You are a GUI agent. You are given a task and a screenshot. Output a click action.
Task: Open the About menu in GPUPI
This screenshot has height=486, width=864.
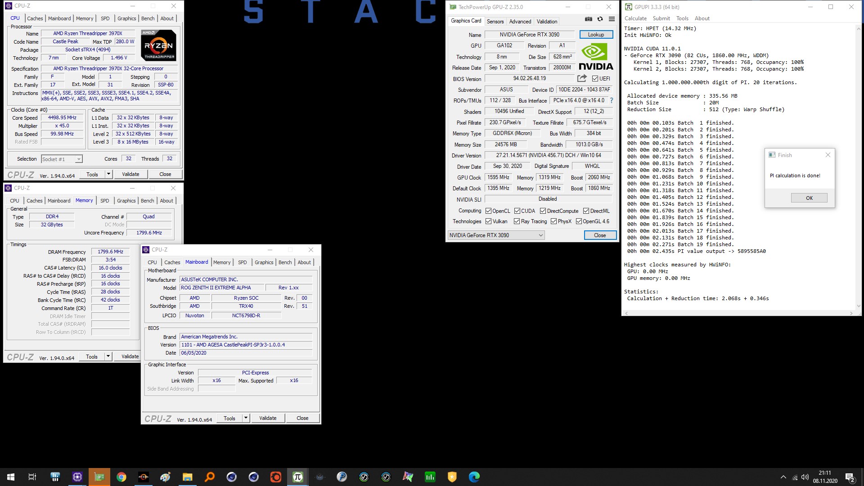point(702,18)
